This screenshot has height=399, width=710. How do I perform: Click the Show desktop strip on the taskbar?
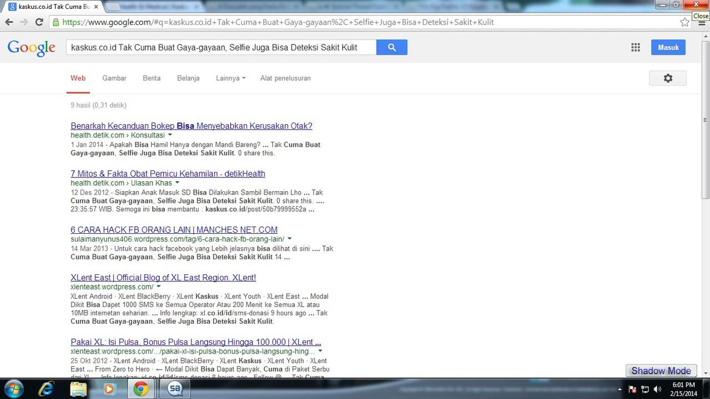point(706,389)
